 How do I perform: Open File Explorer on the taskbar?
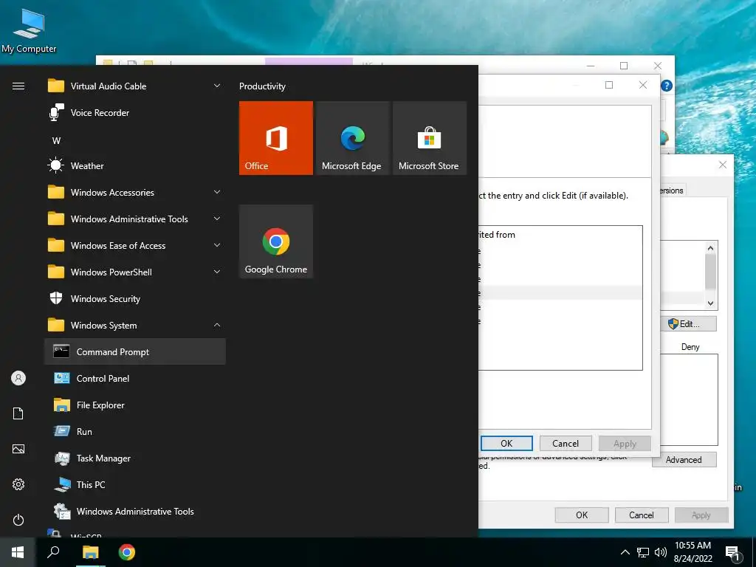[x=90, y=552]
